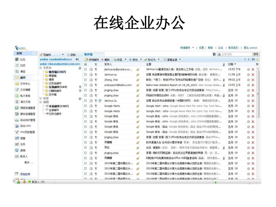Open Zhang, Wei email in new window

point(138,80)
